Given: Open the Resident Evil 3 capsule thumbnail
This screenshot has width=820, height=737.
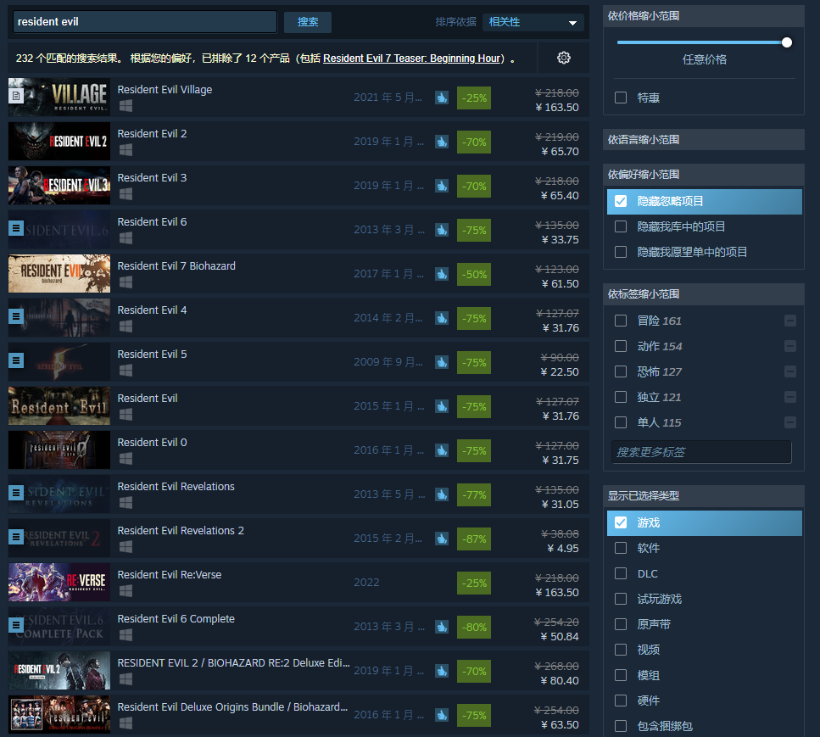Looking at the screenshot, I should [59, 186].
